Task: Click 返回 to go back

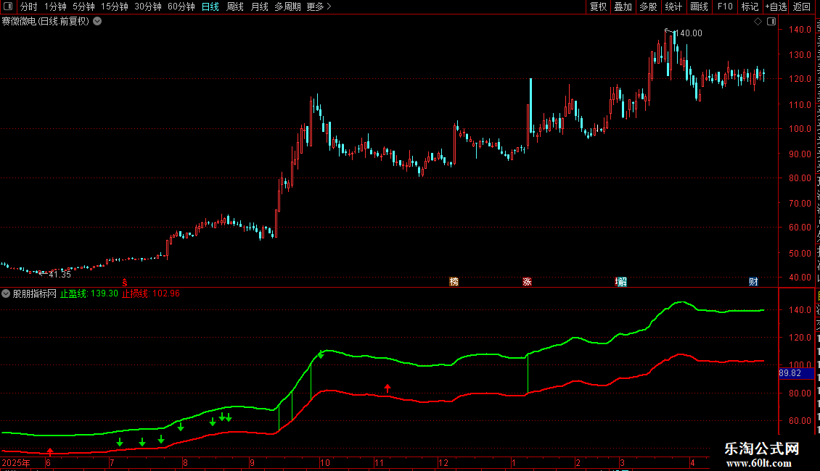Action: tap(801, 7)
